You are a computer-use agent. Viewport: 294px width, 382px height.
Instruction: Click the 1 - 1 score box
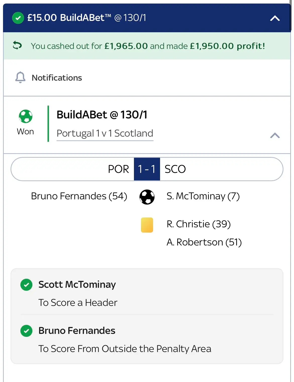click(x=147, y=169)
